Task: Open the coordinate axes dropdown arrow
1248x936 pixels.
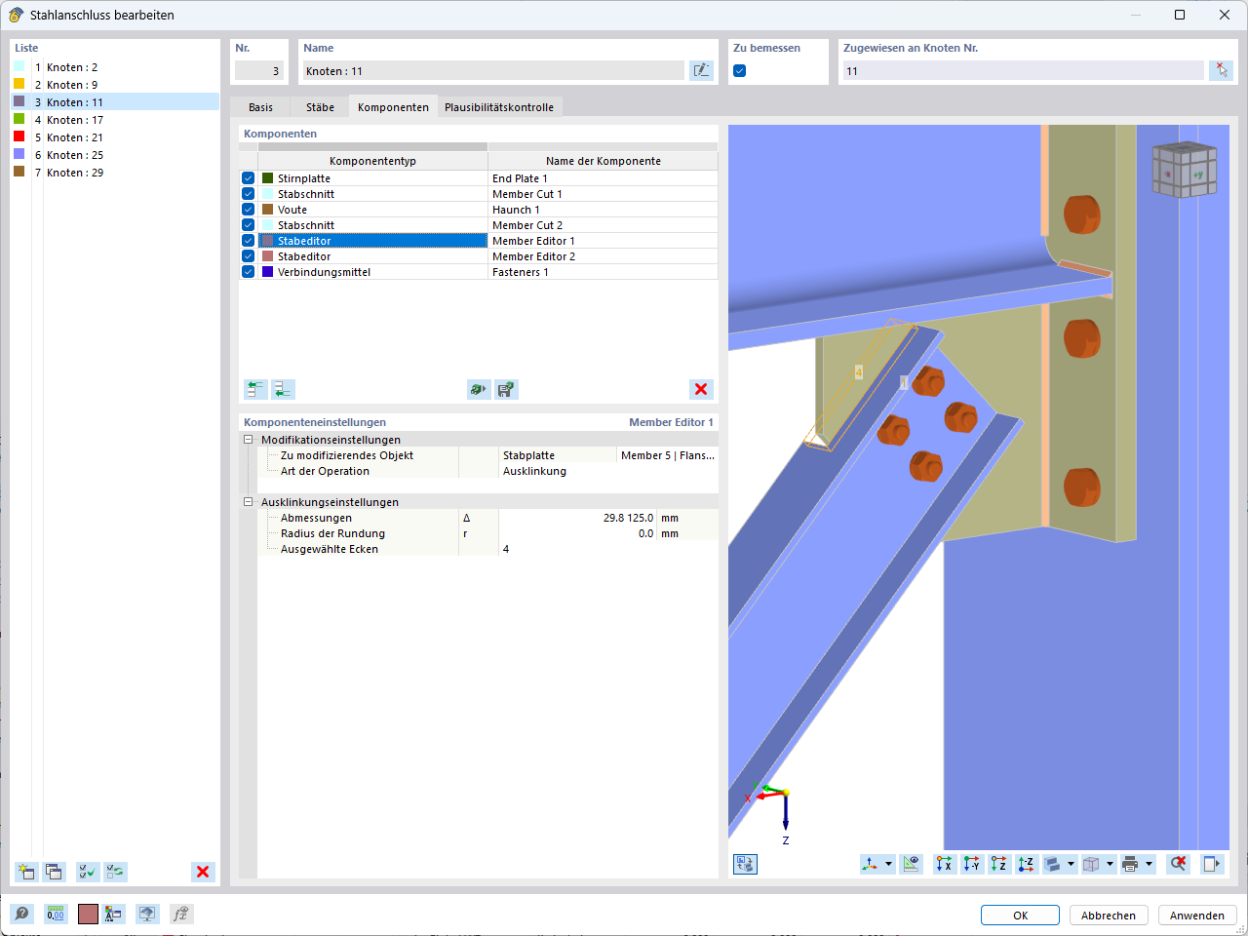Action: point(888,864)
